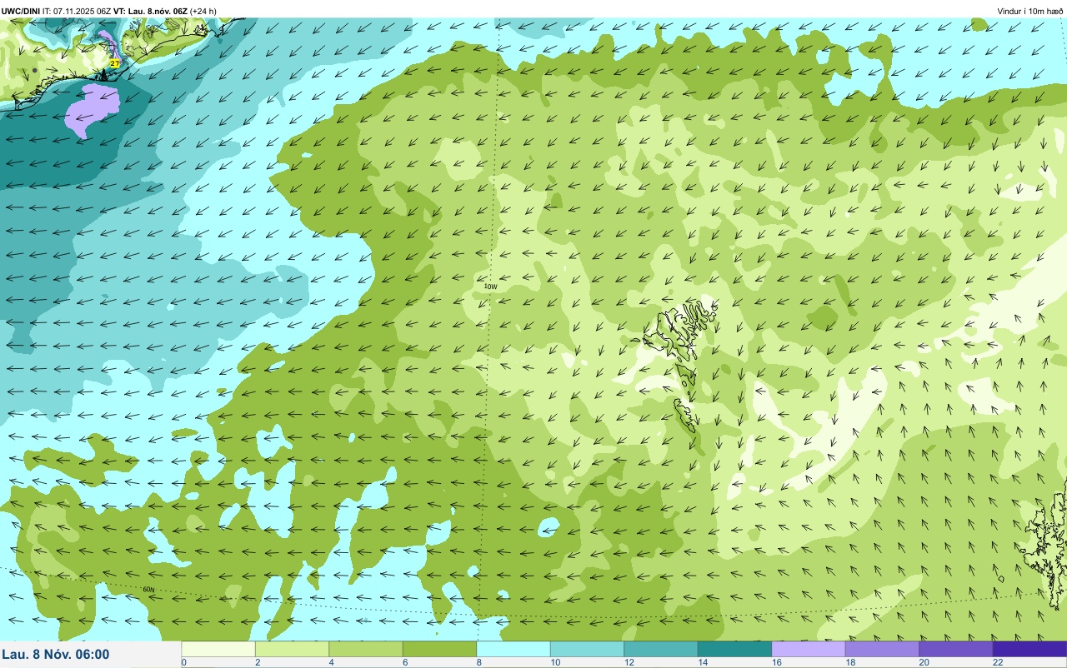1067x668 pixels.
Task: Click the legend scale number '20'
Action: (924, 662)
